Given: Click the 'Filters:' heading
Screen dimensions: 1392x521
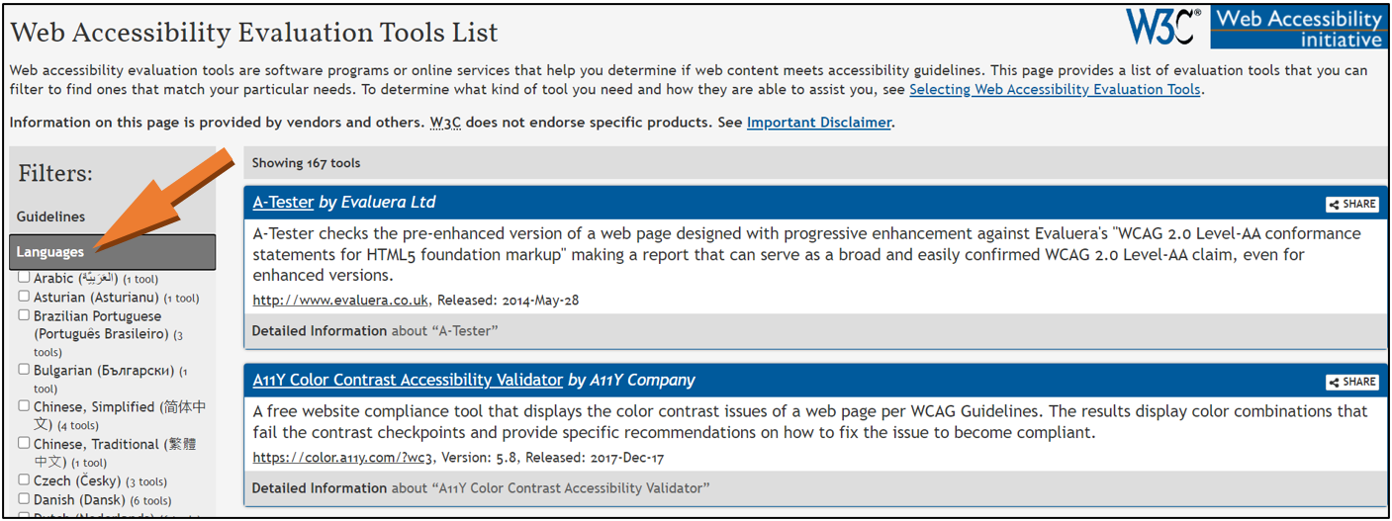Looking at the screenshot, I should pos(55,173).
